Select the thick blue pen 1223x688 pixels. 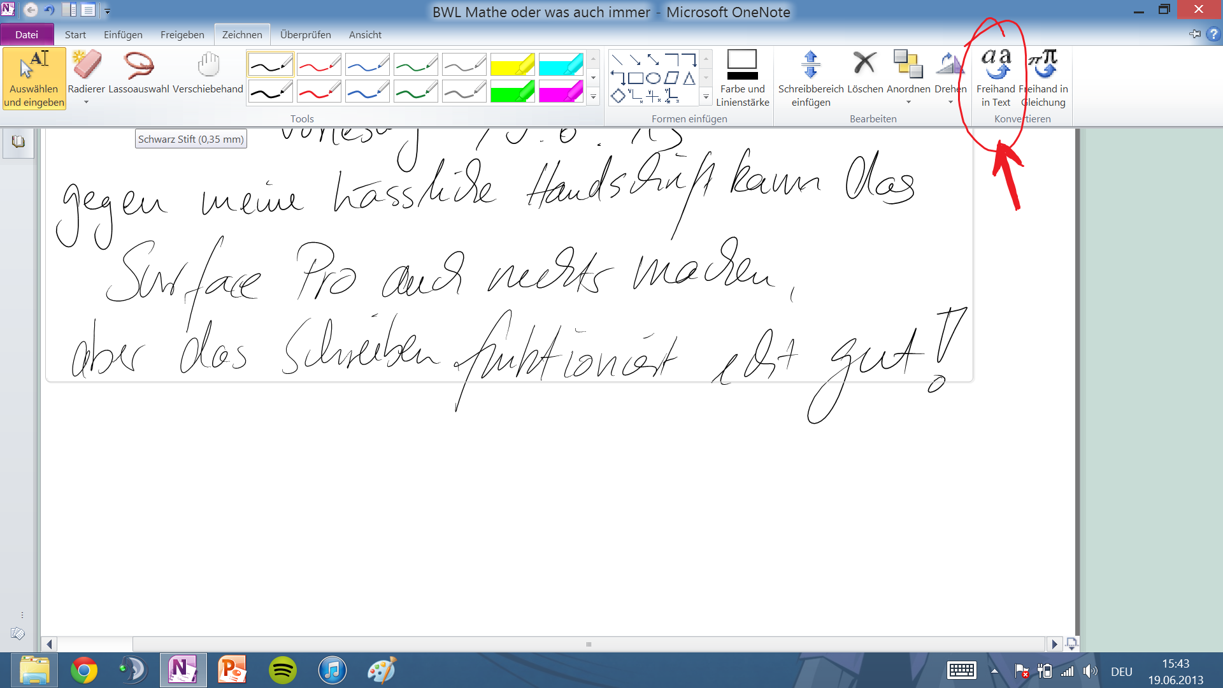pyautogui.click(x=367, y=92)
